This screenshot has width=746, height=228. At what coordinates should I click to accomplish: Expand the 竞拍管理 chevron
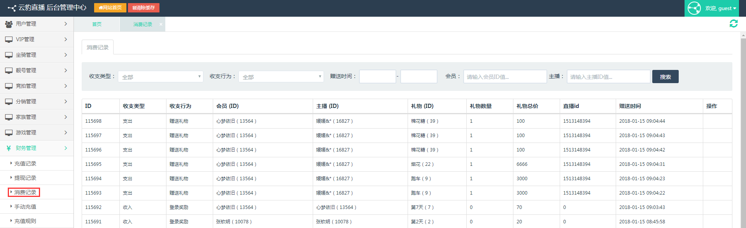(66, 86)
